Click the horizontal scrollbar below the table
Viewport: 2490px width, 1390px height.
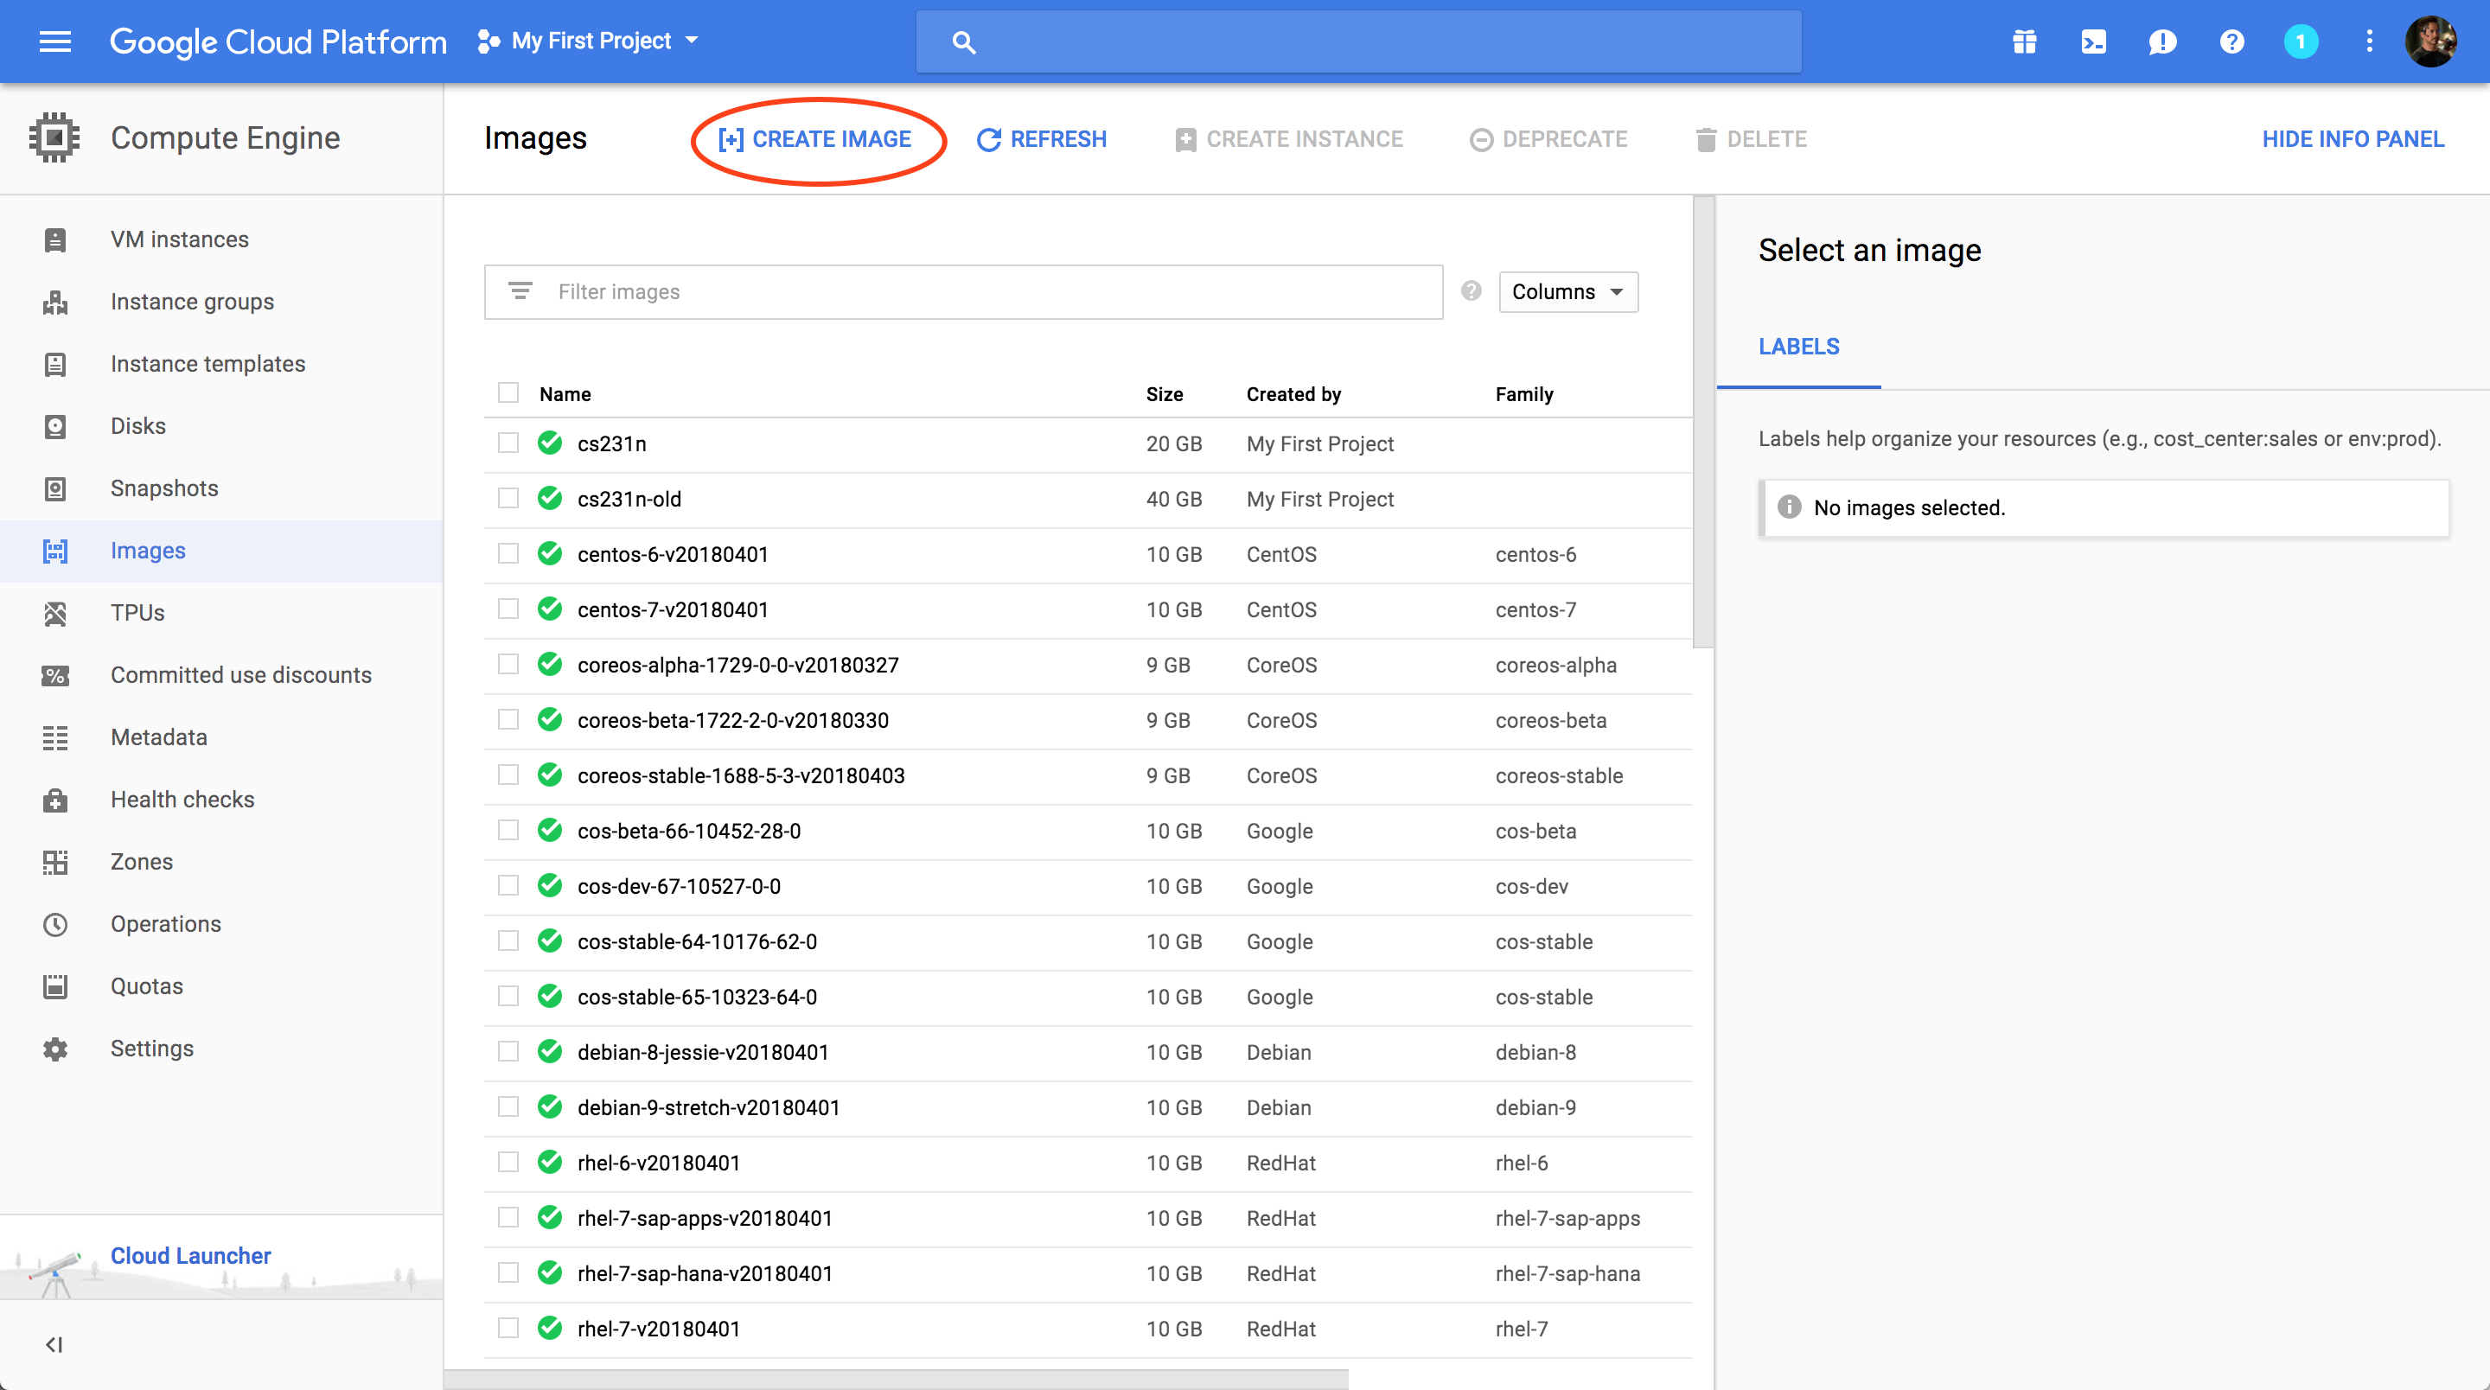pos(896,1380)
